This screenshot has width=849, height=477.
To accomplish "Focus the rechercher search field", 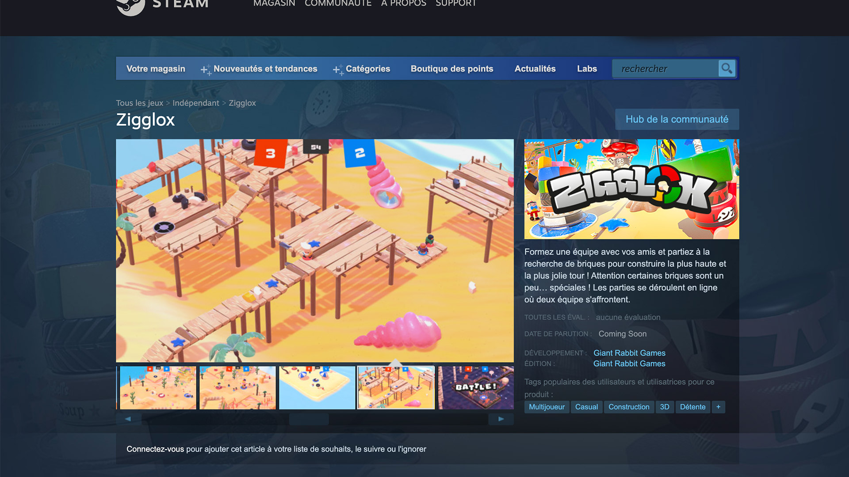I will coord(665,68).
